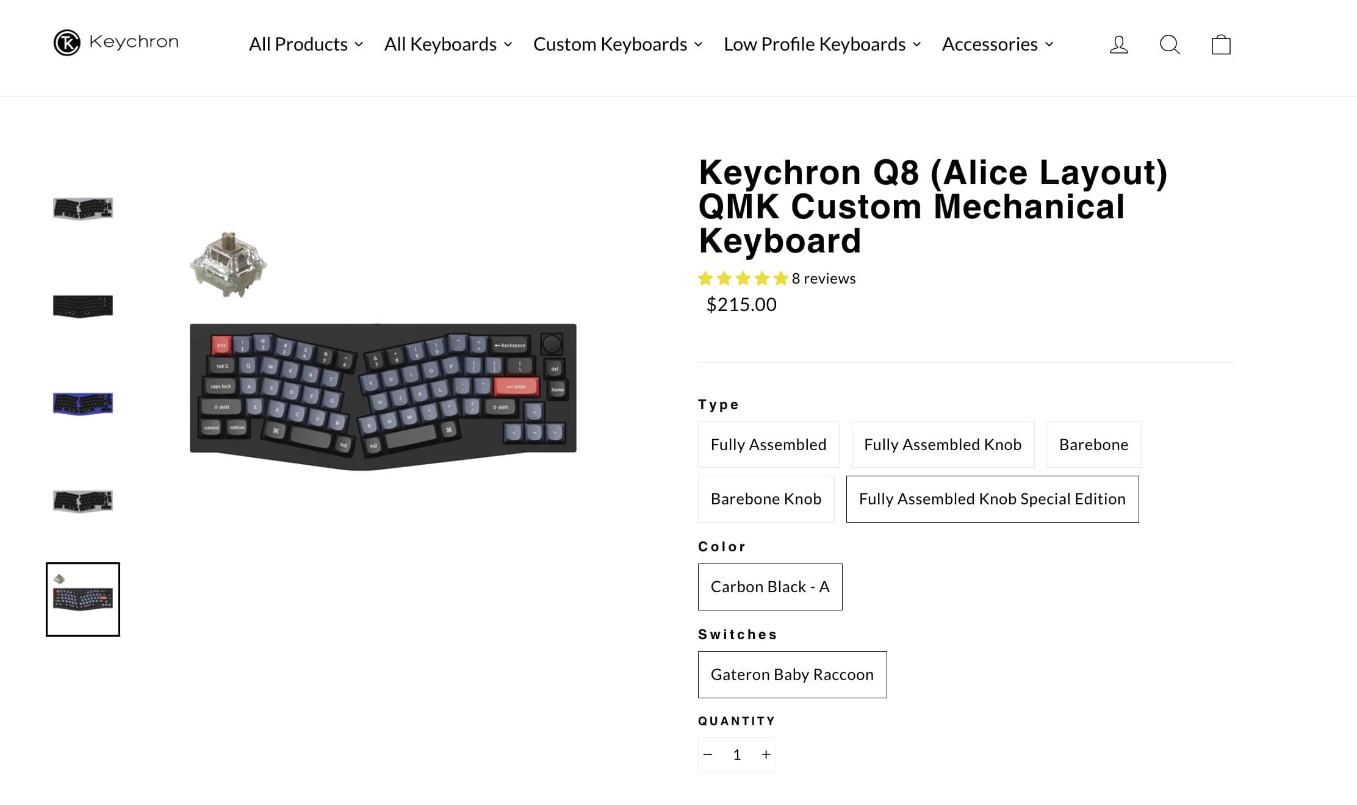Viewport: 1357px width, 805px height.
Task: Click the five-star rating icons
Action: point(743,279)
